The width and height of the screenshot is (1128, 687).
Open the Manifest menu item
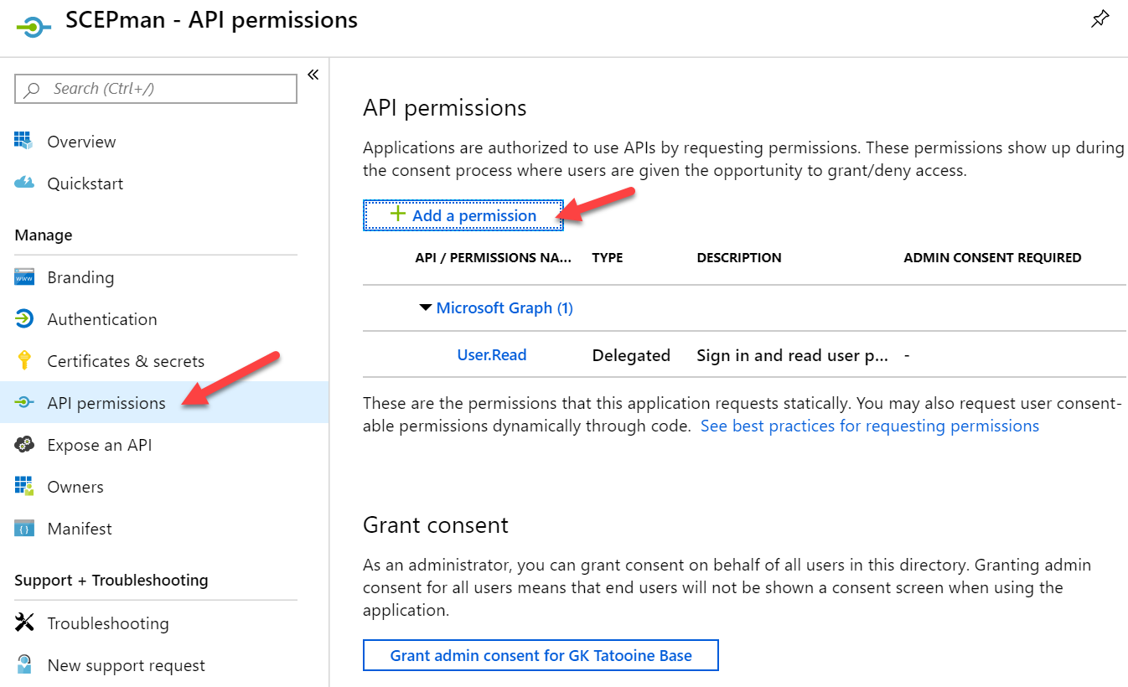(x=80, y=529)
